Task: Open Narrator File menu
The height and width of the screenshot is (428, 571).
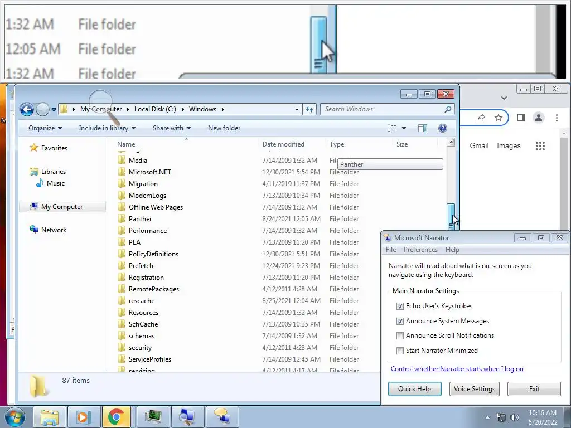Action: [x=391, y=250]
